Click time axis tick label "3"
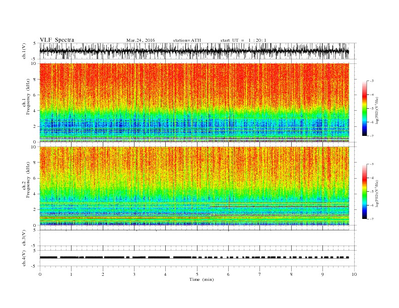 [x=134, y=274]
